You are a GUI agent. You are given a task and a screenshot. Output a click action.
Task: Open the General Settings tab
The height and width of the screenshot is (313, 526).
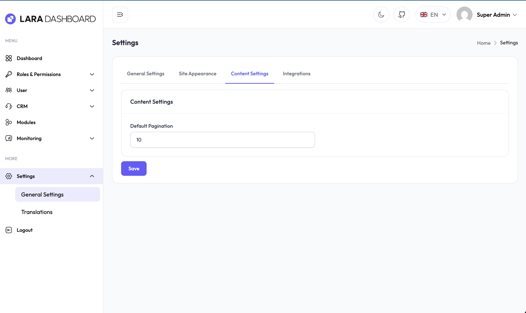pos(146,74)
